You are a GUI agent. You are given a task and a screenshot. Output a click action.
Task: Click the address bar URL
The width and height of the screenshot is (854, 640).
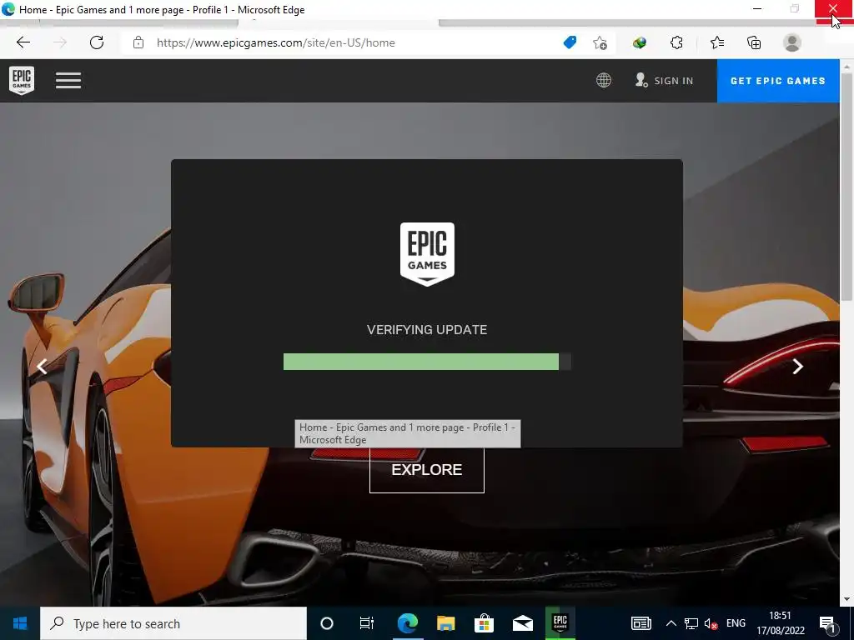tap(275, 43)
